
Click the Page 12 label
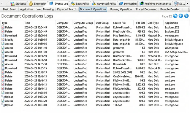tap(167, 16)
